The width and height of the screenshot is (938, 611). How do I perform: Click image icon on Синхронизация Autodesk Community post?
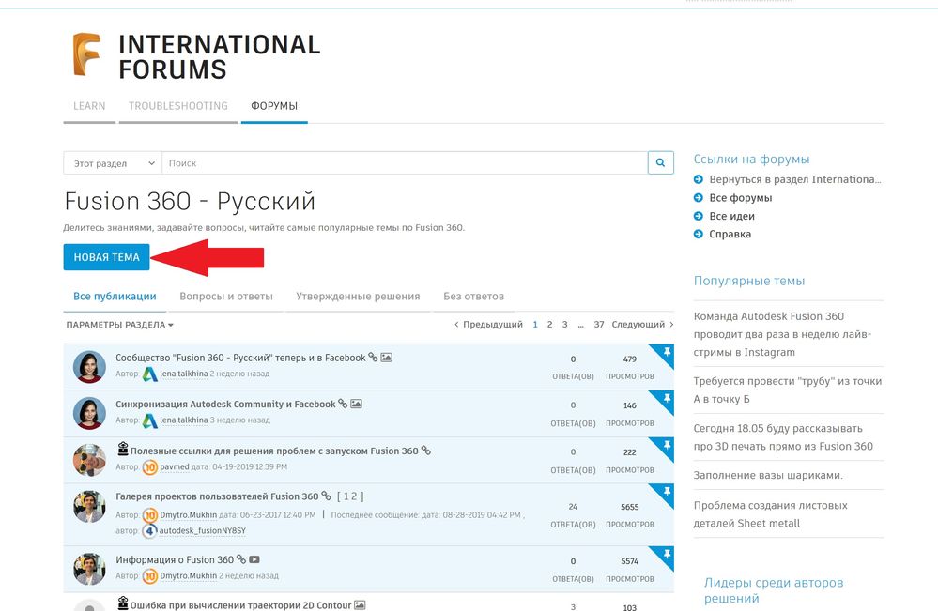point(356,405)
